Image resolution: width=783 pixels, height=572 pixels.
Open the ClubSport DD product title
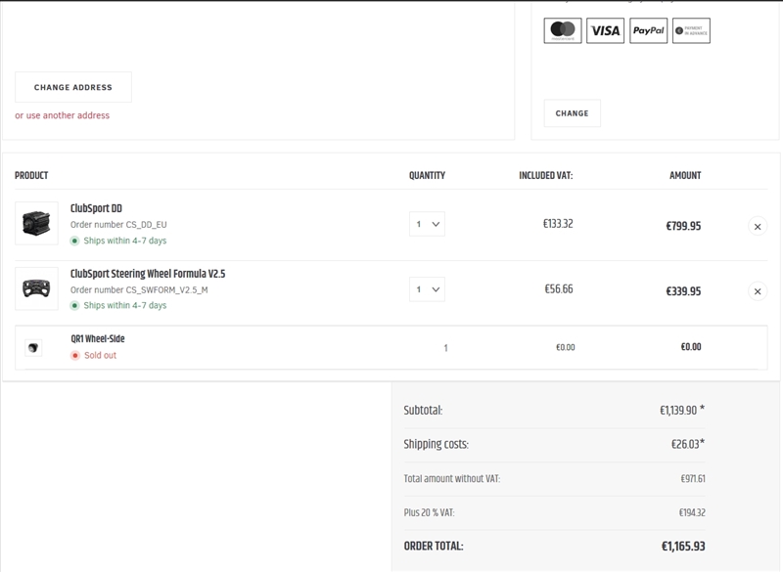[96, 208]
